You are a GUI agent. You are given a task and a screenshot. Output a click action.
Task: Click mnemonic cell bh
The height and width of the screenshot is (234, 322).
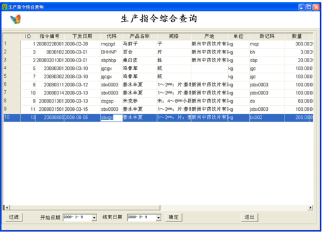pyautogui.click(x=267, y=52)
